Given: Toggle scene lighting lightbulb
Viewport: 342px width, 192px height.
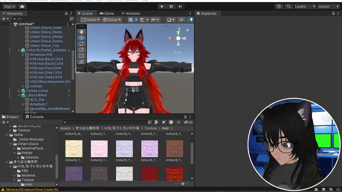Looking at the screenshot, I should coord(191,20).
